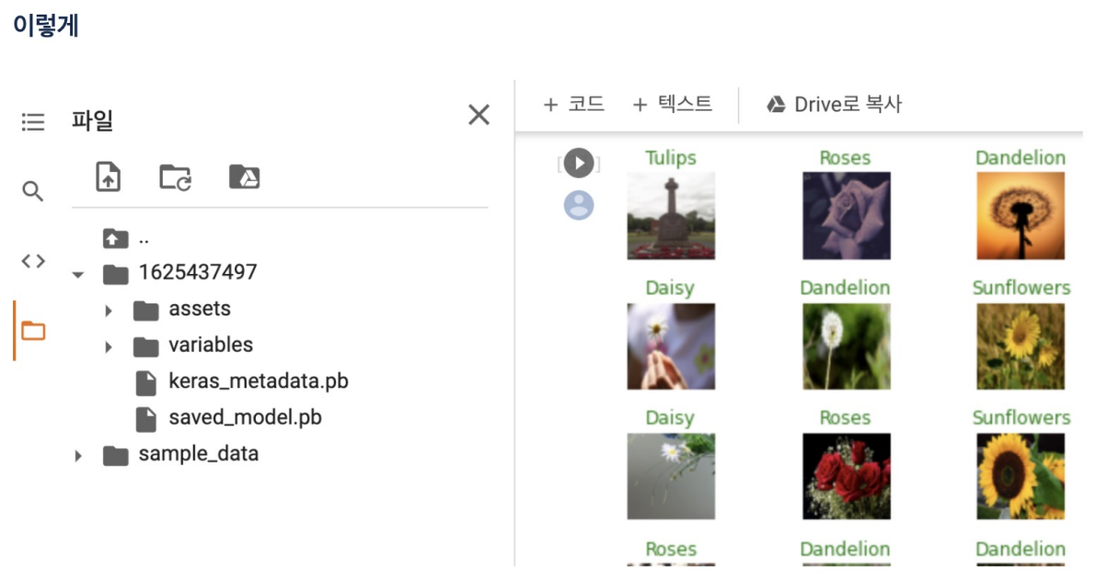The width and height of the screenshot is (1095, 580).
Task: Run the code cell play button
Action: [x=579, y=164]
